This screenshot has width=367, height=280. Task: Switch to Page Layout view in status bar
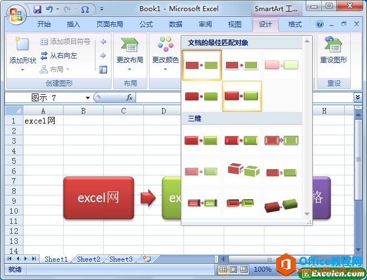pyautogui.click(x=233, y=270)
